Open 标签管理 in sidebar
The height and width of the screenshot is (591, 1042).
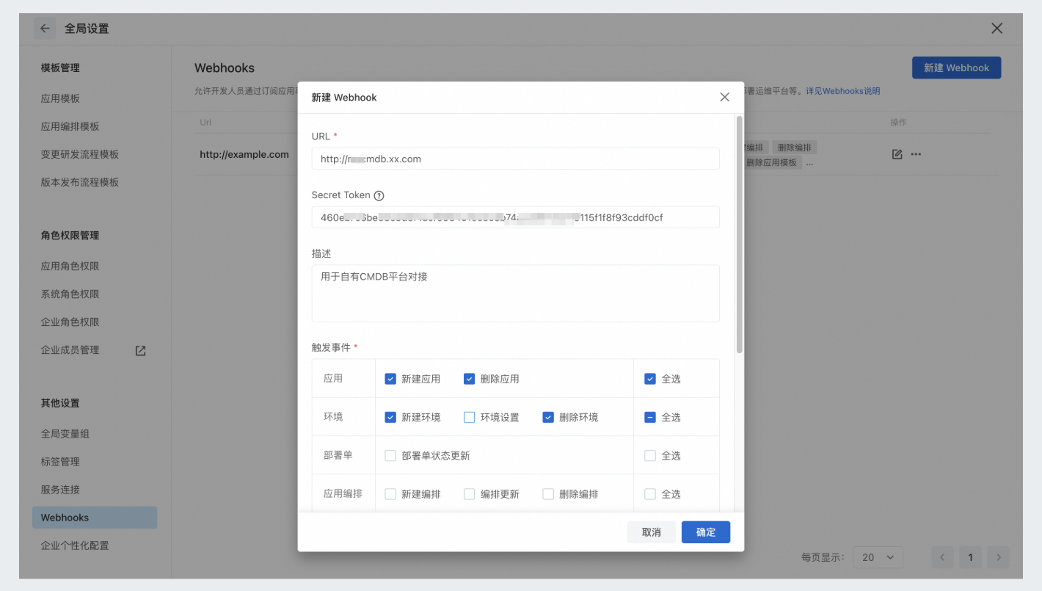point(60,462)
